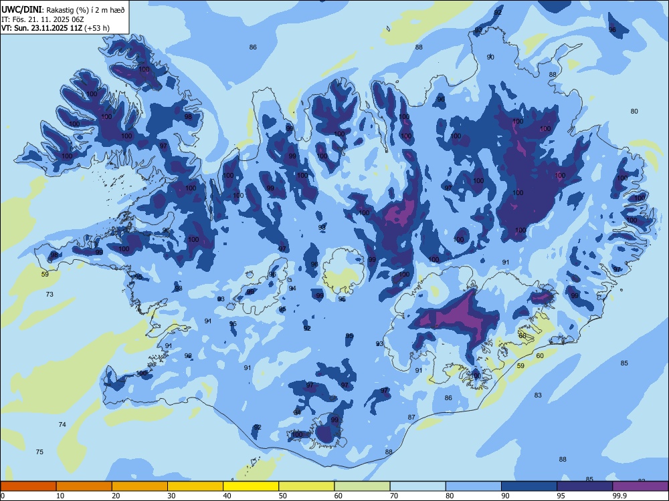
Task: Click the dark orange 0–10 legend swatch
Action: (x=28, y=486)
